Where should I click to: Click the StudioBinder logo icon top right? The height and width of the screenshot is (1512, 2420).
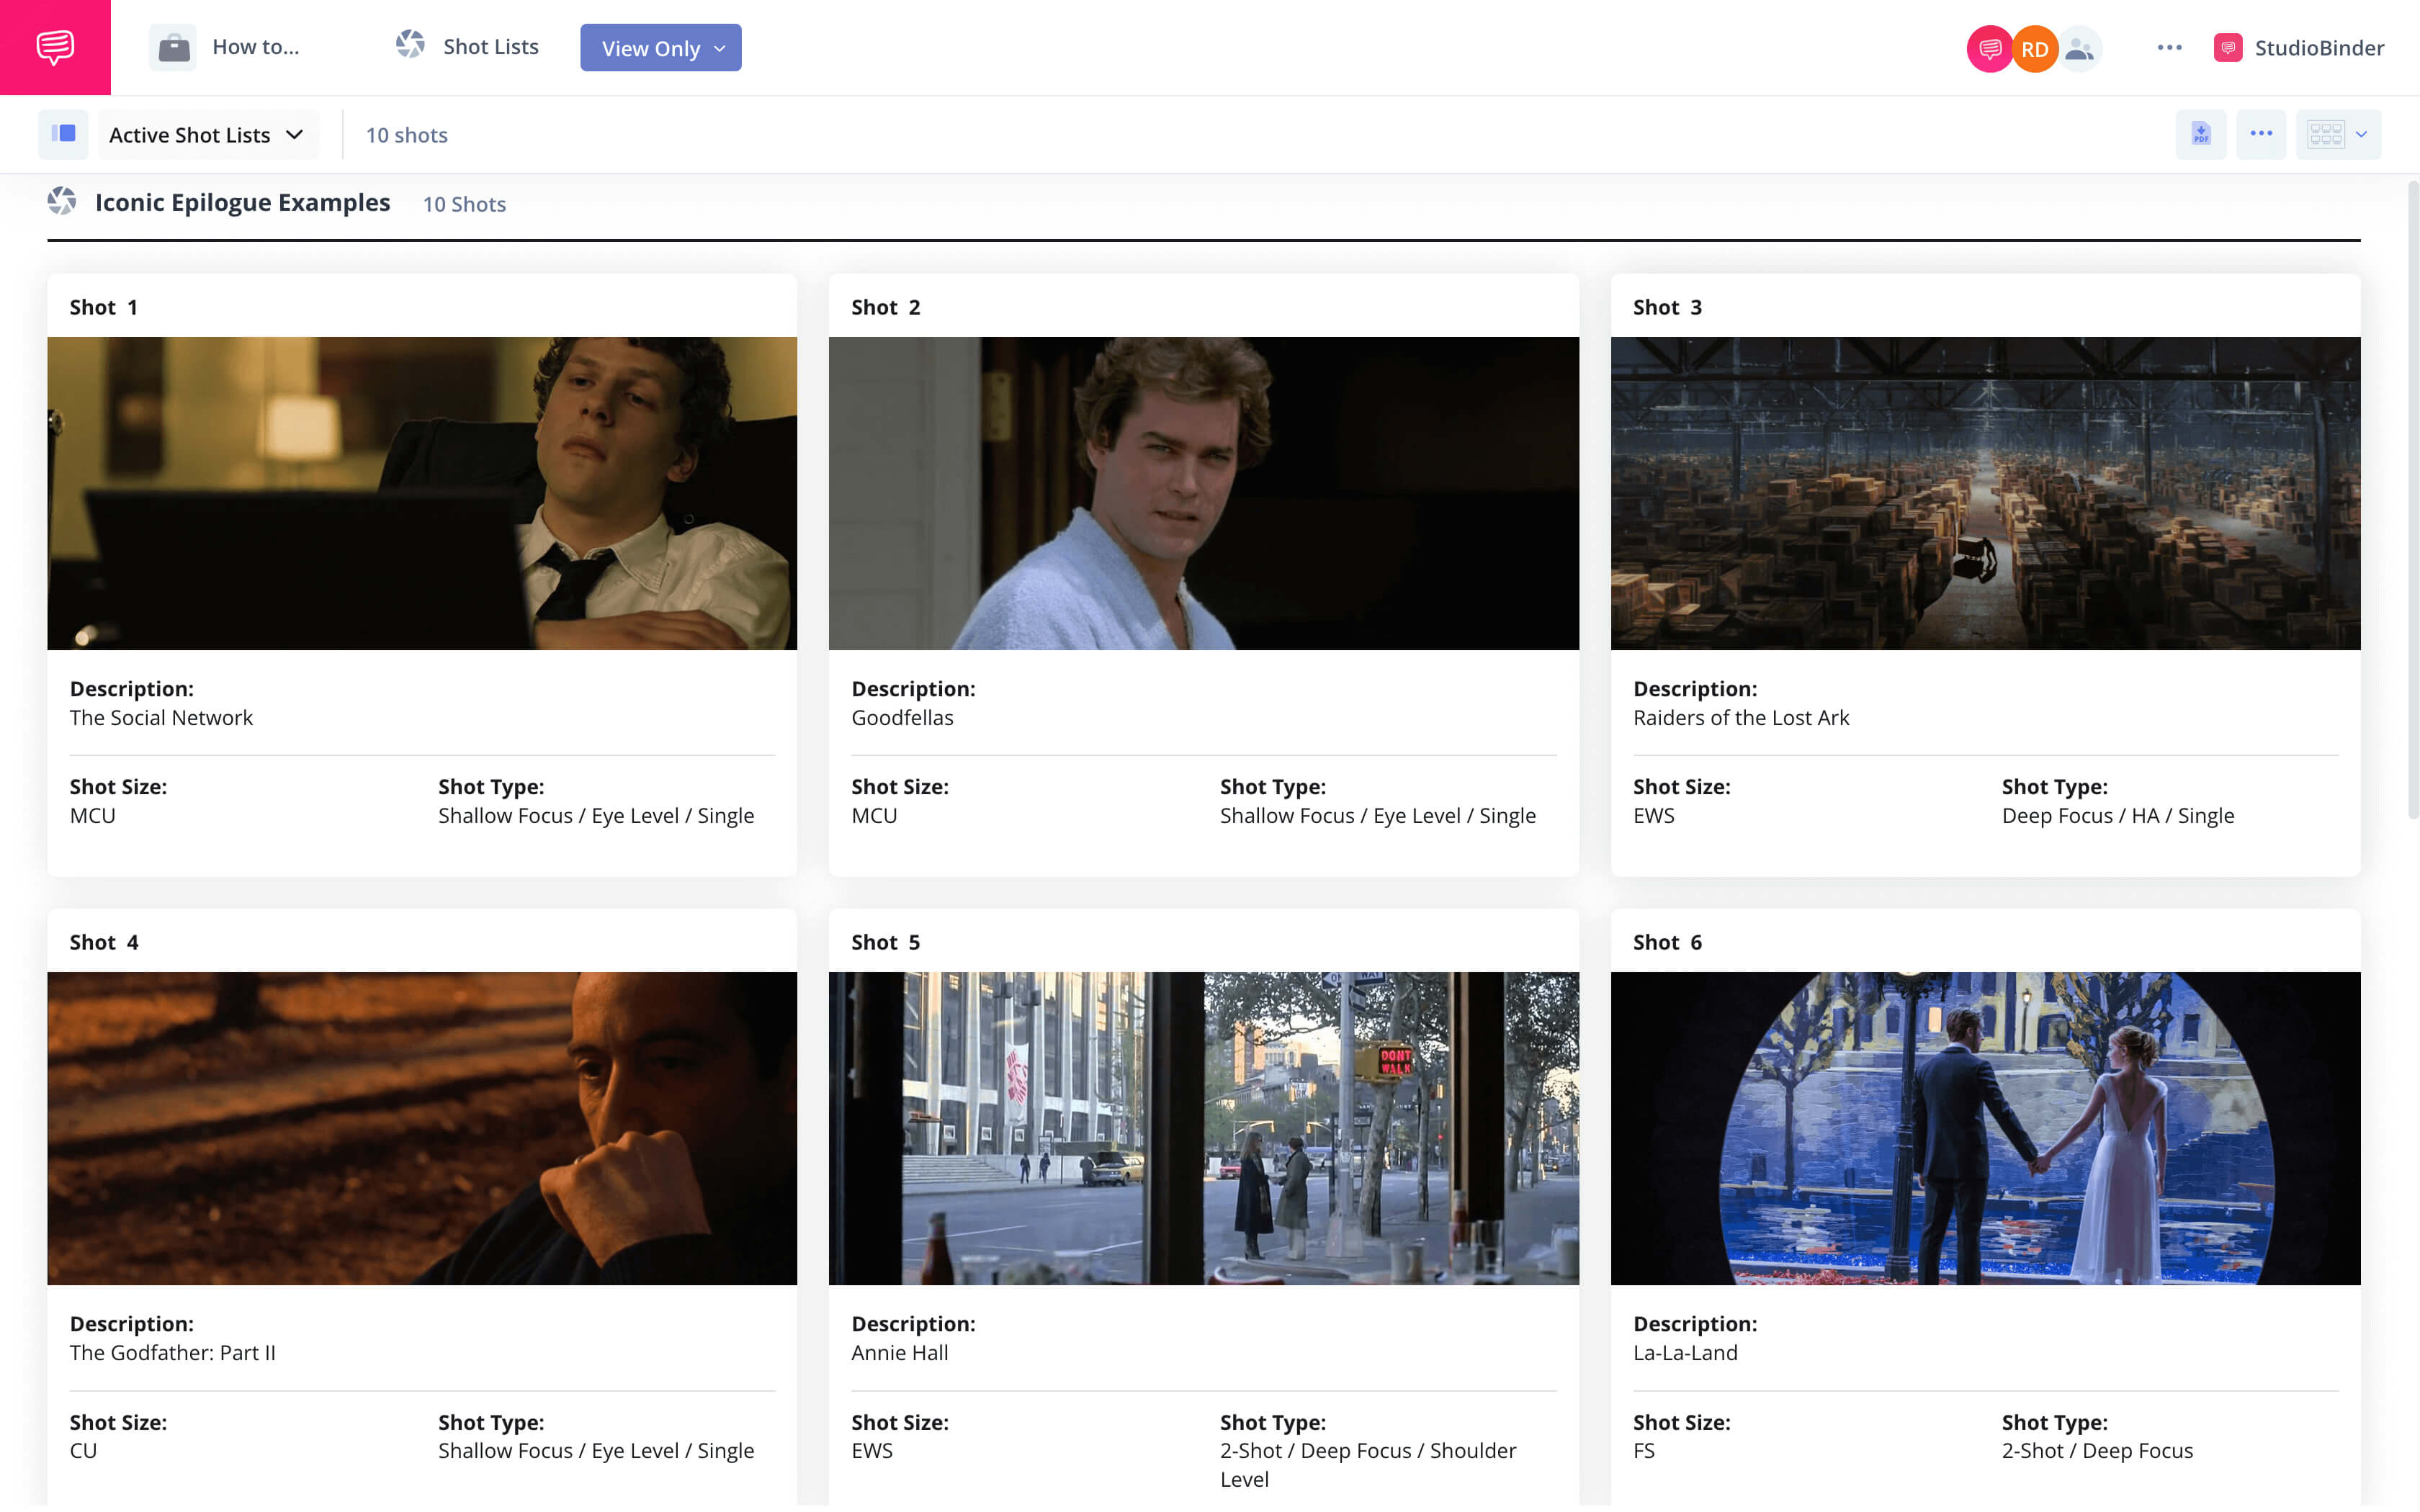2228,47
